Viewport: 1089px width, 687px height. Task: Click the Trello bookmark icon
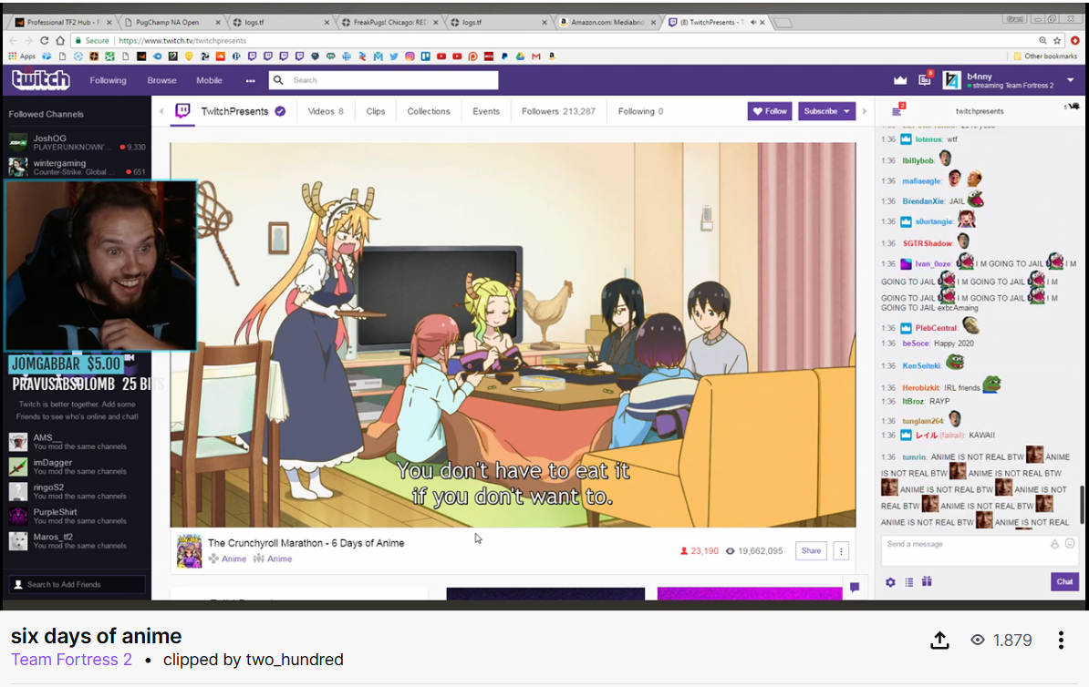coord(425,56)
